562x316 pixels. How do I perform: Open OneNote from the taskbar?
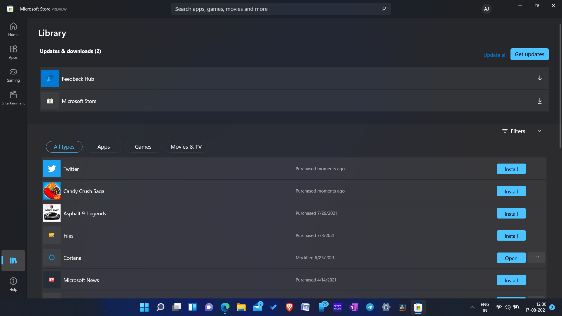pos(353,307)
